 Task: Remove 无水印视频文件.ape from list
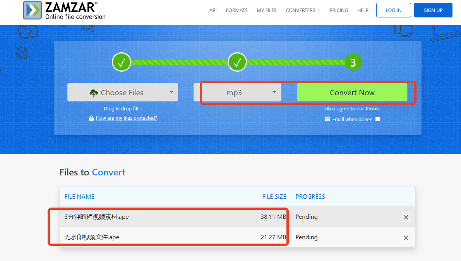pos(406,238)
